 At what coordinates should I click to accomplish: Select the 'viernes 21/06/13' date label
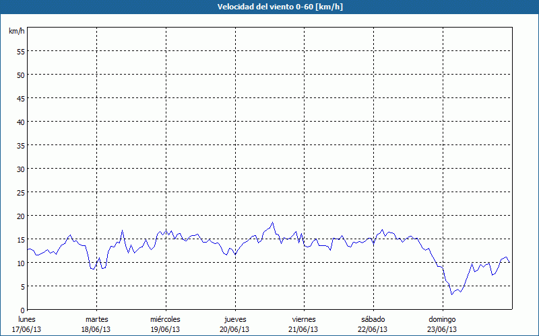click(x=304, y=324)
